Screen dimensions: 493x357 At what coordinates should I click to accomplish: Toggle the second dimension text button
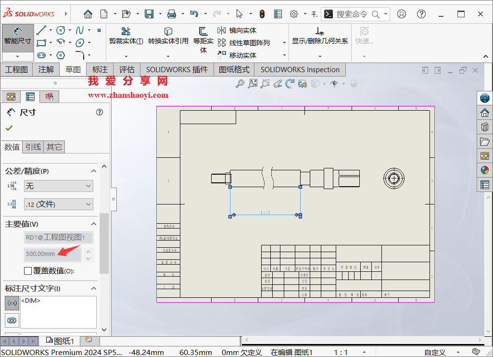(12, 320)
